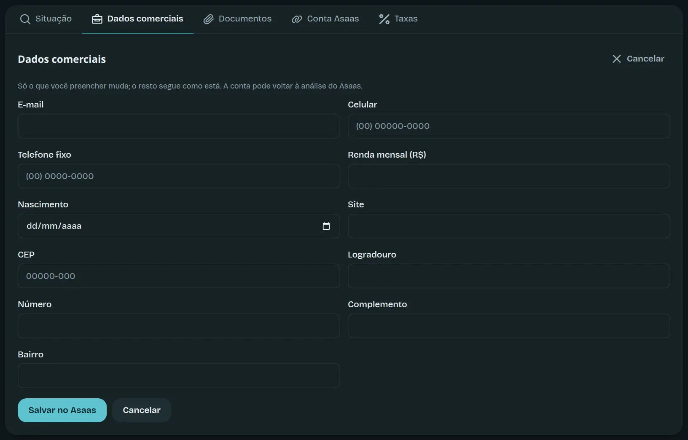Screen dimensions: 688x440
Task: Select the Dados comerciais tab label
Action: (x=145, y=19)
